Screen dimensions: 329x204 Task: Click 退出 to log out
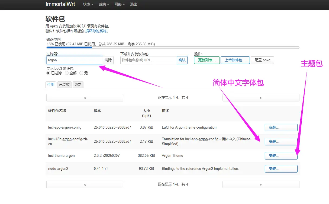coord(133,4)
